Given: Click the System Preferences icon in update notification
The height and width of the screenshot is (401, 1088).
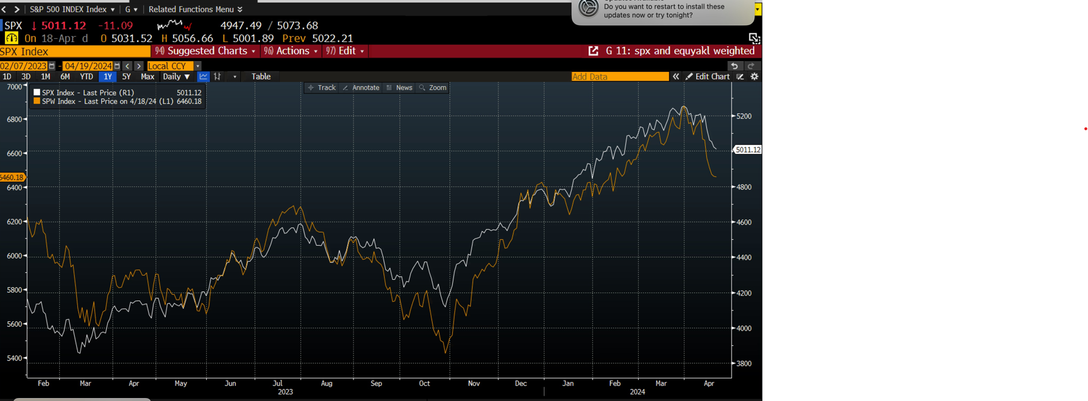Looking at the screenshot, I should (x=588, y=8).
